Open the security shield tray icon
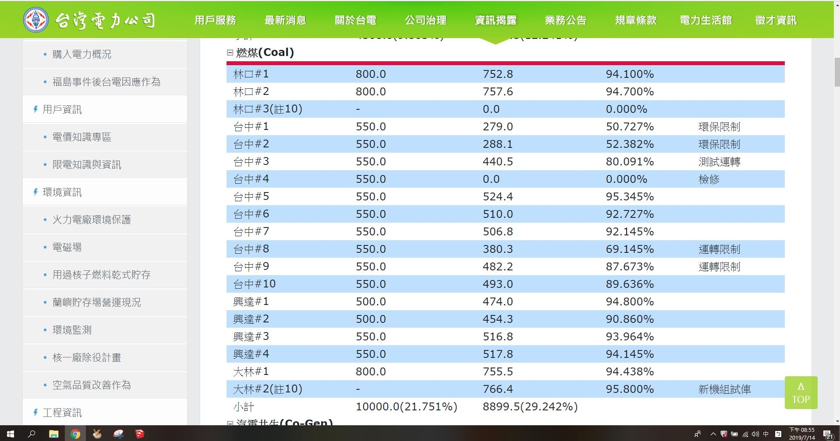Screen dimensions: 840x441 [x=723, y=434]
